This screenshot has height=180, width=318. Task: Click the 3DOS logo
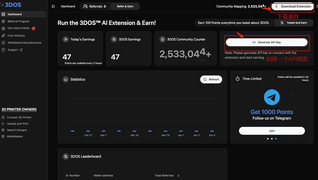pos(11,5)
